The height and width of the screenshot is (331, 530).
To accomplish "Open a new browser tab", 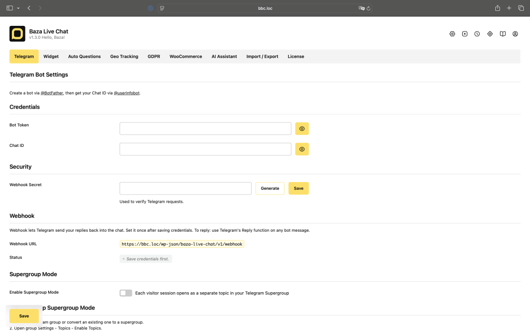I will pyautogui.click(x=509, y=8).
